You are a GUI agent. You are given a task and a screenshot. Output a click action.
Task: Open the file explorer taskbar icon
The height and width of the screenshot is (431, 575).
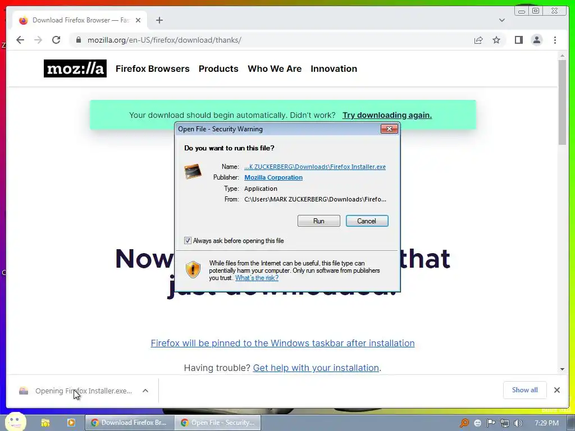[45, 423]
